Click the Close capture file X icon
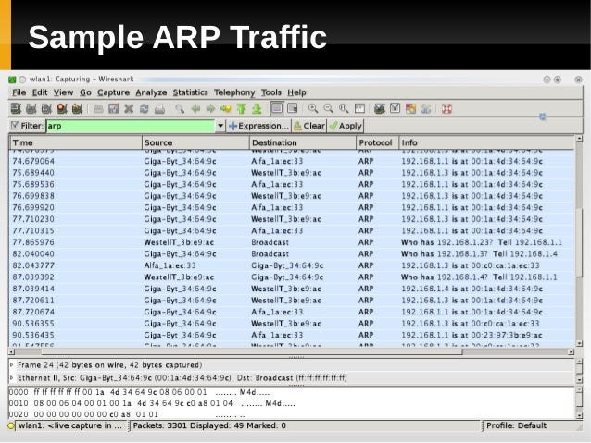Screen dimensions: 591x443 [129, 109]
